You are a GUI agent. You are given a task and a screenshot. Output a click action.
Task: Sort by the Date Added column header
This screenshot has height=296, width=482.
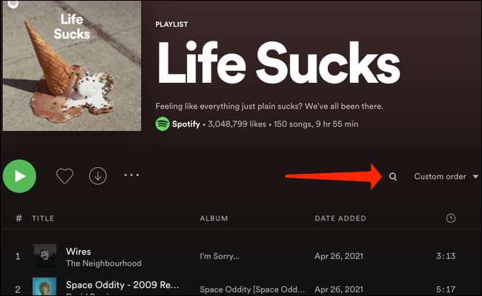(340, 218)
